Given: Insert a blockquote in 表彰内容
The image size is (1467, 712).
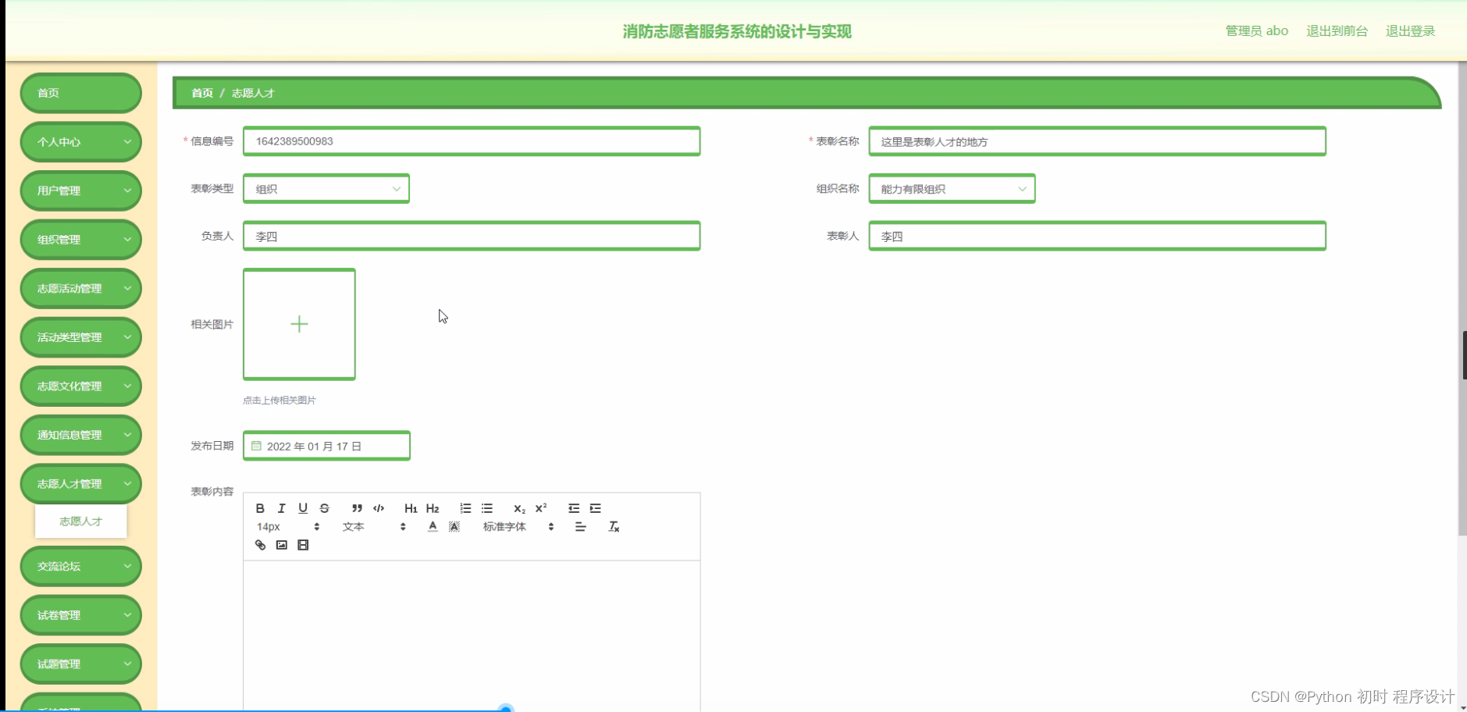Looking at the screenshot, I should point(357,508).
